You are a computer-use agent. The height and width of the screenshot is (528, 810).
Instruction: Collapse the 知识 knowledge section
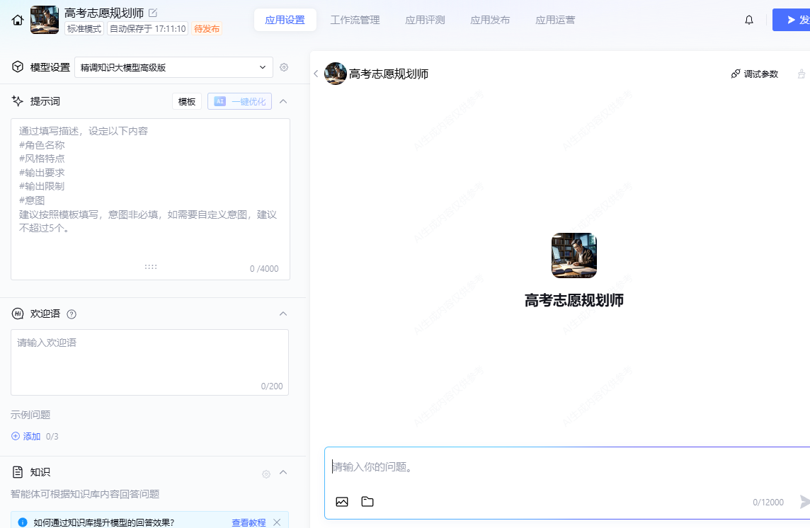(x=283, y=472)
